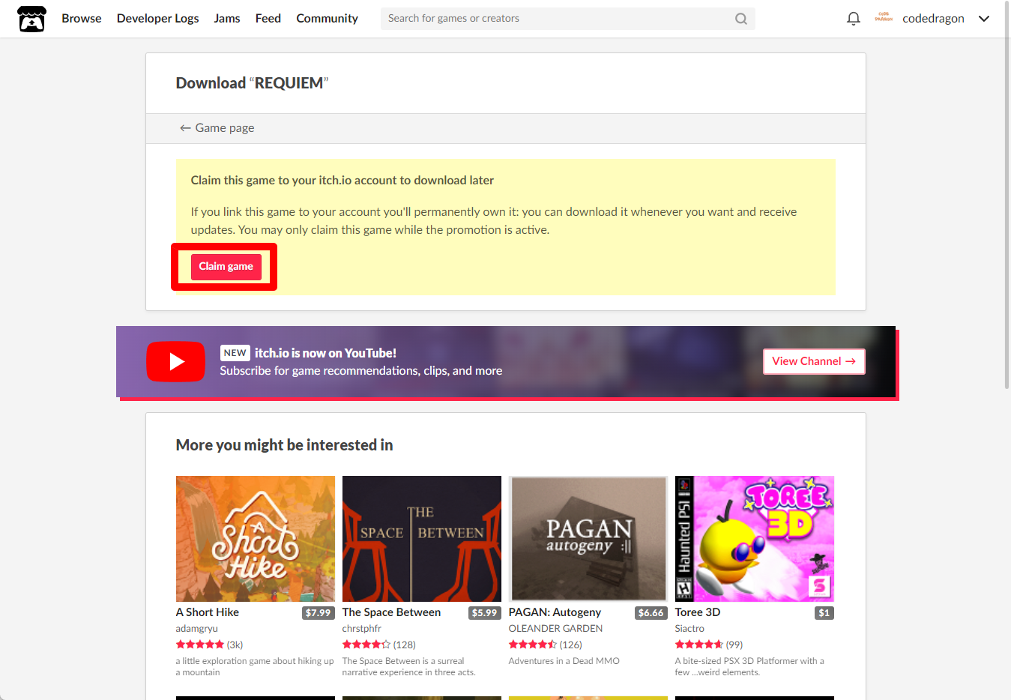Click PAGAN: Autogeny star rating
Viewport: 1011px width, 700px height.
[533, 645]
